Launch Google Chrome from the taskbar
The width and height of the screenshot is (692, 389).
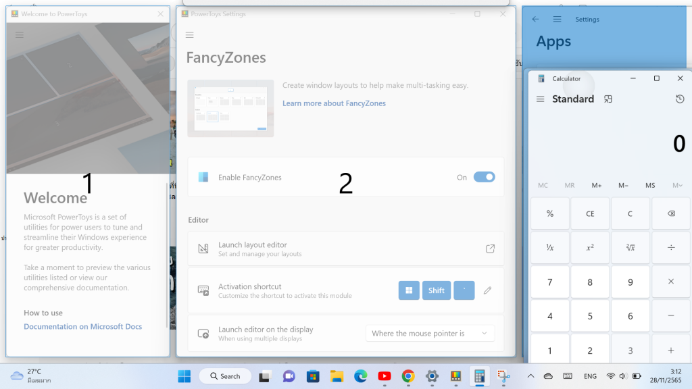(408, 376)
